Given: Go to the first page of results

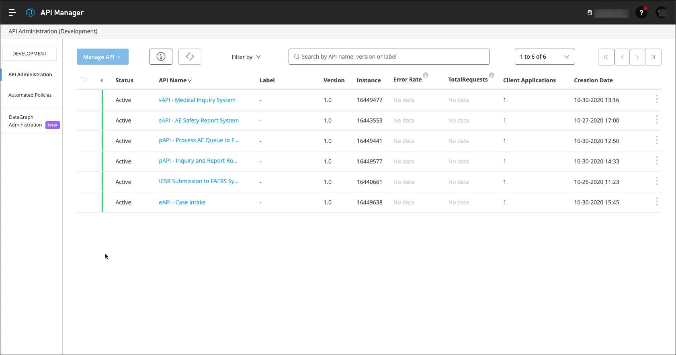Looking at the screenshot, I should pyautogui.click(x=606, y=57).
